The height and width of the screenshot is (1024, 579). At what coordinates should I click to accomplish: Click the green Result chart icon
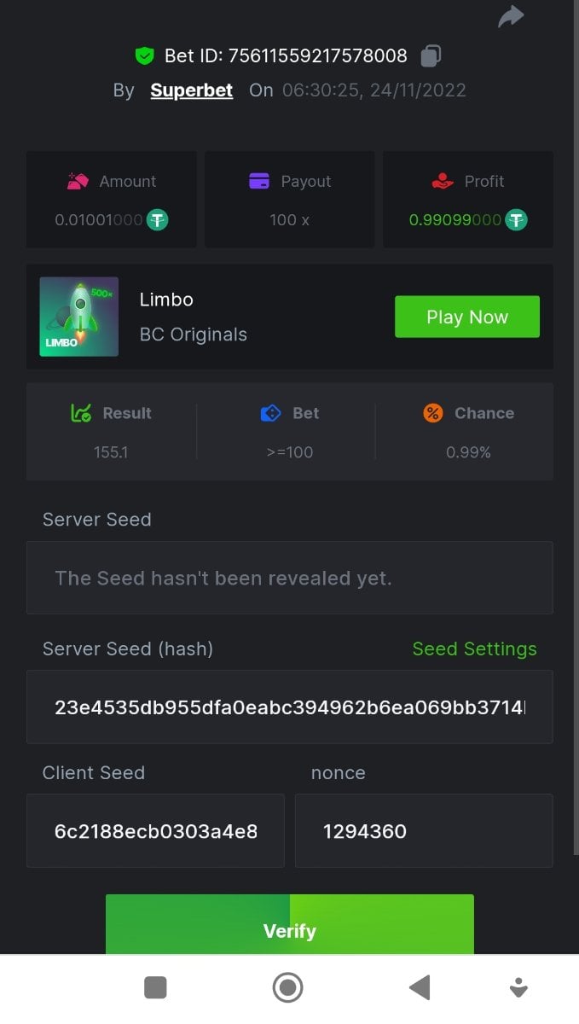pos(81,413)
